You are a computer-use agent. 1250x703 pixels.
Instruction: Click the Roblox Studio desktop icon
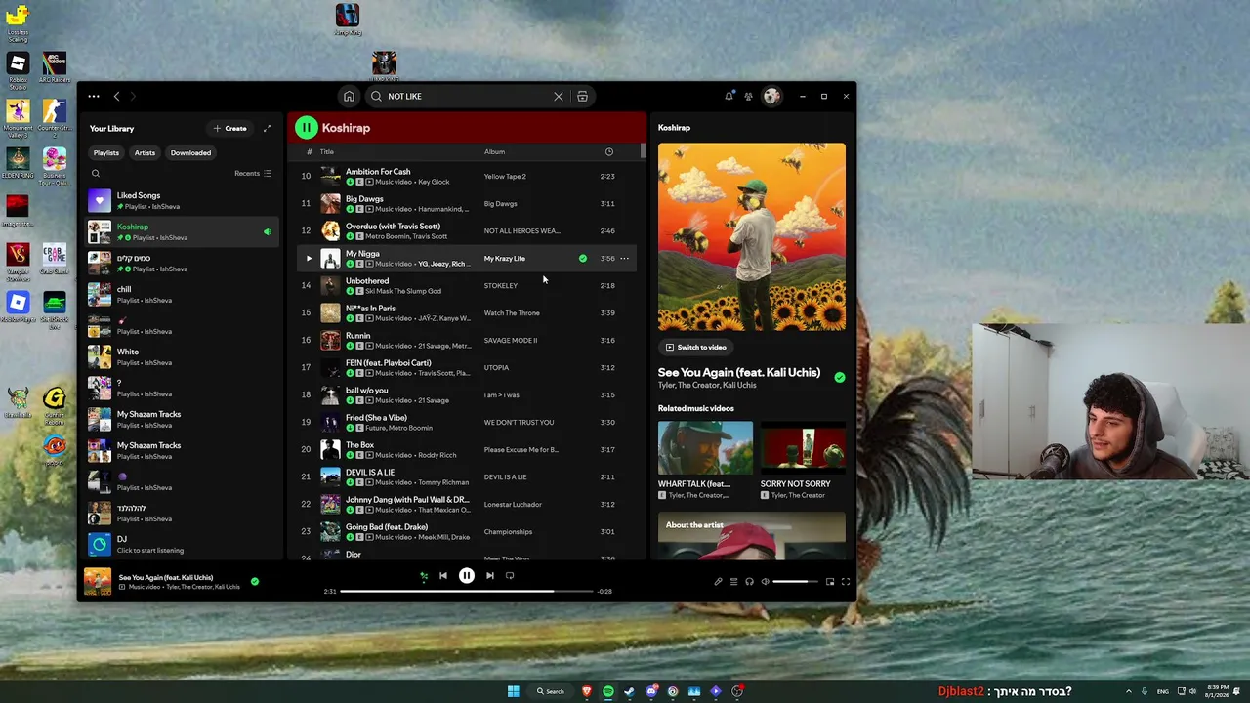click(x=18, y=70)
